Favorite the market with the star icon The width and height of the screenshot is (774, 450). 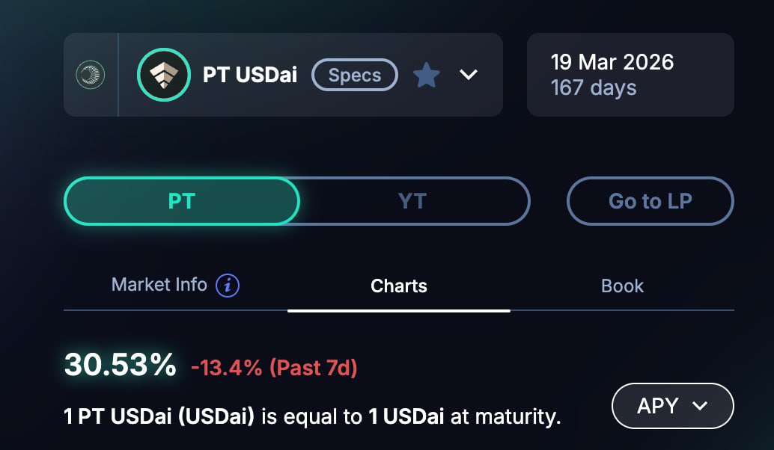(x=427, y=75)
